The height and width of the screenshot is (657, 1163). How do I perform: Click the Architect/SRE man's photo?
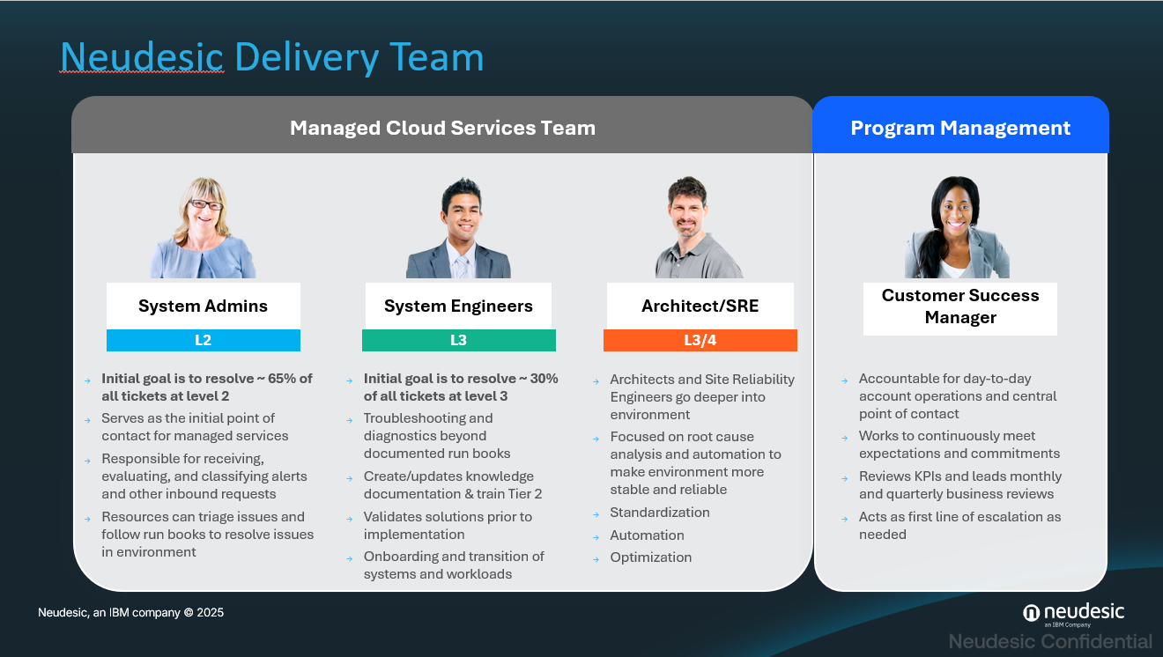[700, 227]
